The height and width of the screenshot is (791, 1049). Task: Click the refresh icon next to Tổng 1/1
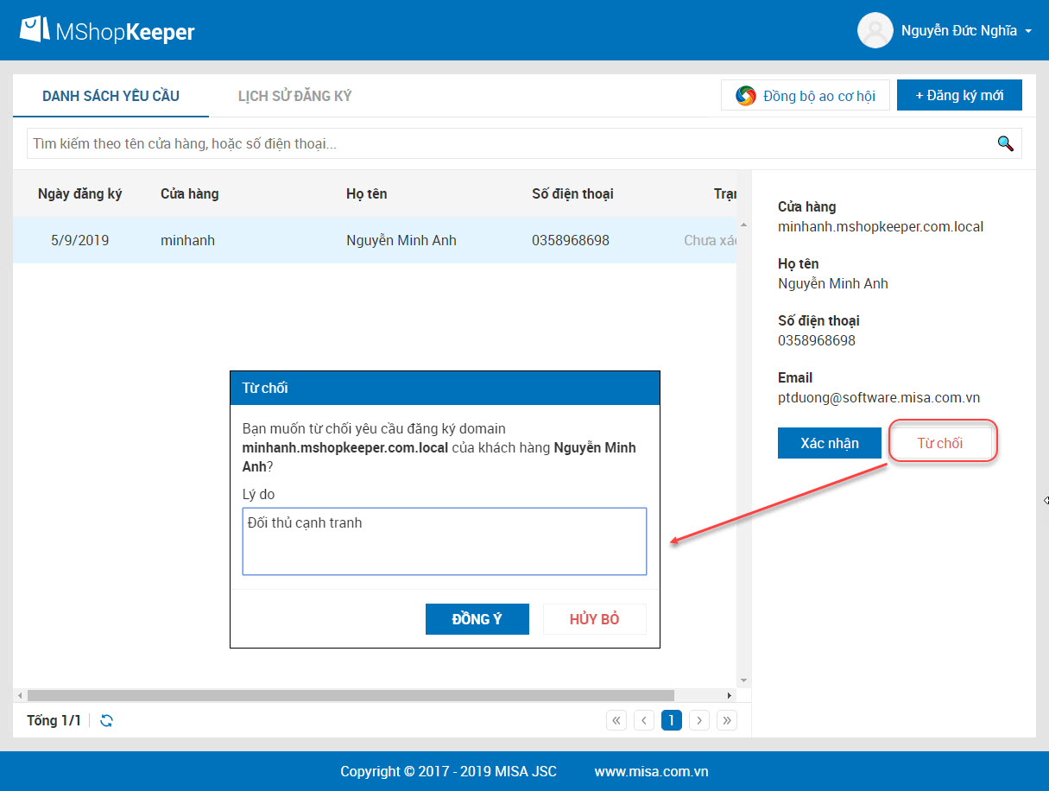(106, 720)
